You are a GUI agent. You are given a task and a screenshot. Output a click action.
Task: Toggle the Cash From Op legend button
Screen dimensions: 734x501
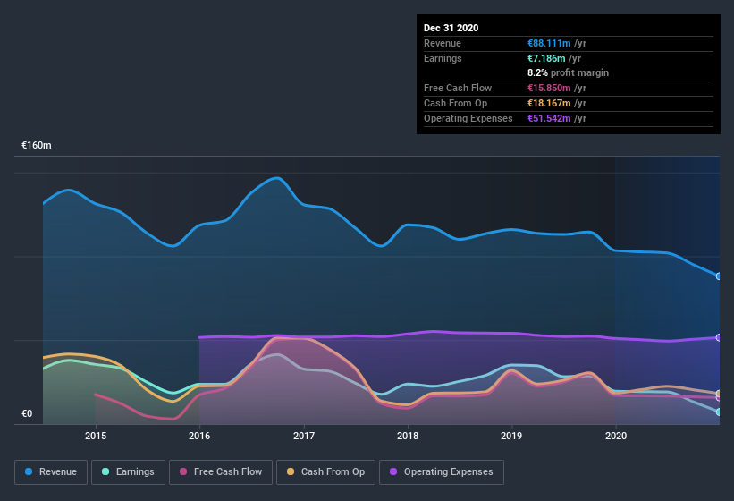[325, 472]
